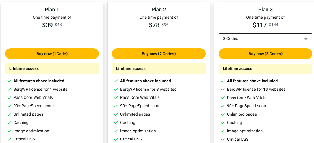The image size is (314, 143).
Task: Click the $78 price in Plan 2
Action: click(154, 25)
